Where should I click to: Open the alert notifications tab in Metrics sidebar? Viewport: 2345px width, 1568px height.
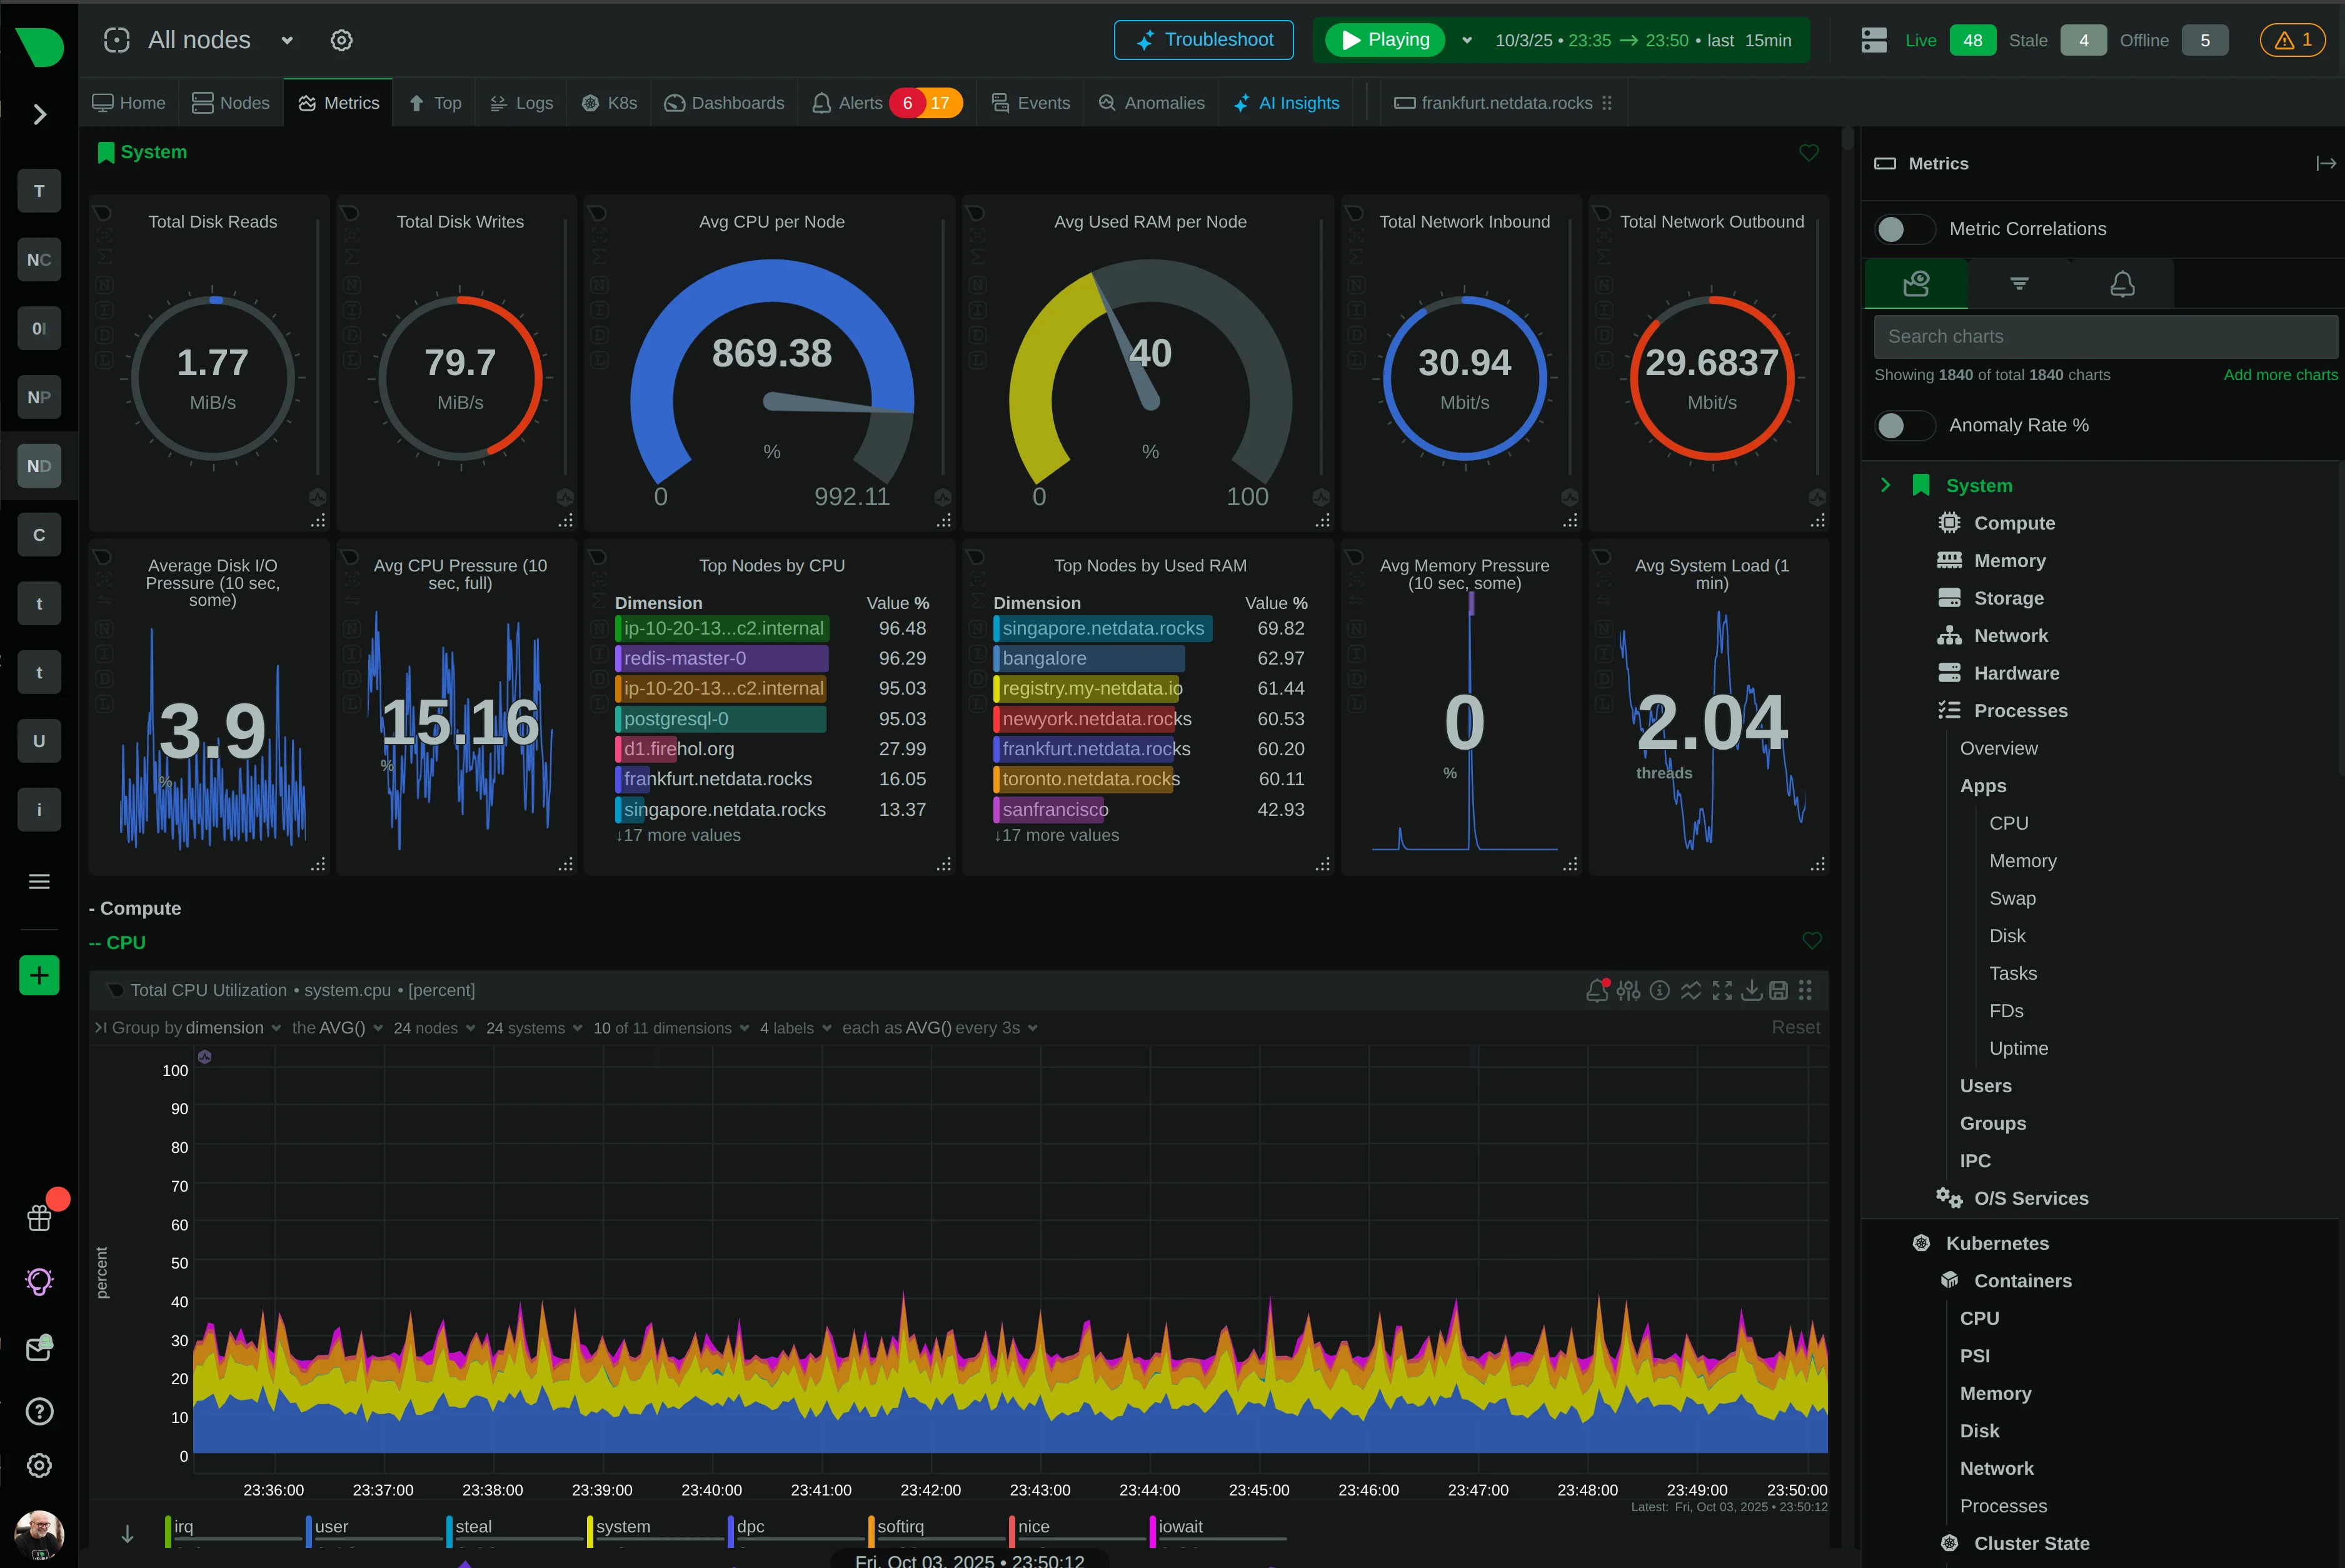tap(2123, 283)
